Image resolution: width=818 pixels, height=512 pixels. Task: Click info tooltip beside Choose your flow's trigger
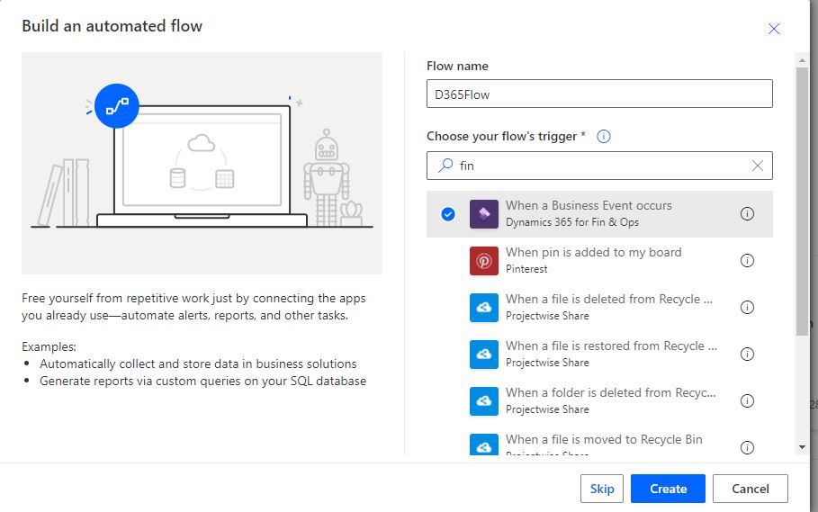[604, 137]
